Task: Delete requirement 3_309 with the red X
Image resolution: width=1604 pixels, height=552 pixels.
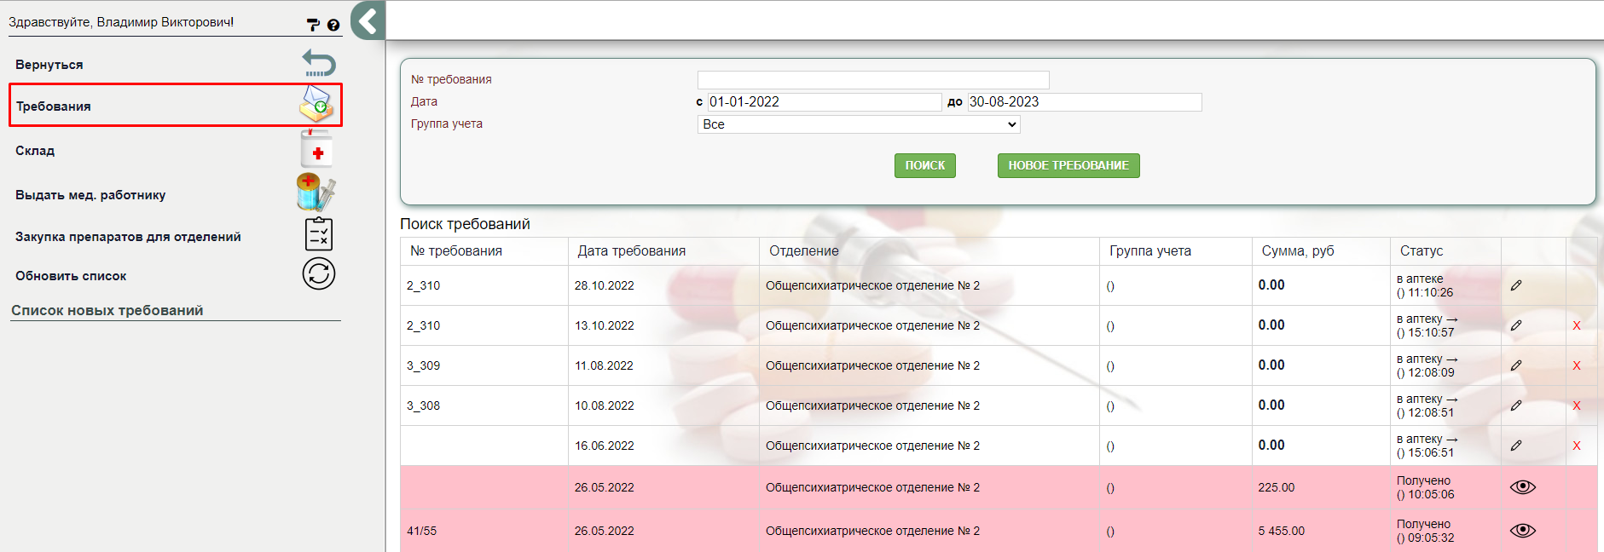Action: (1576, 365)
